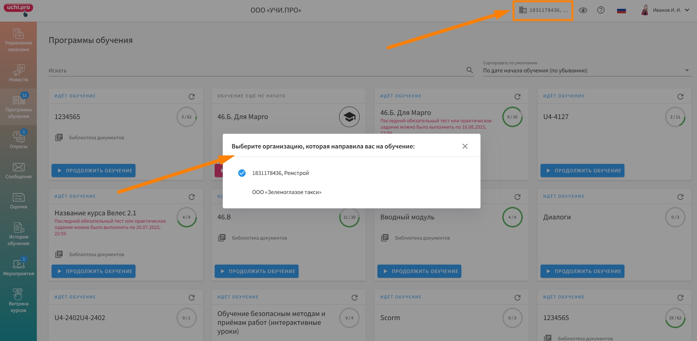Click the search magnifier icon

469,70
